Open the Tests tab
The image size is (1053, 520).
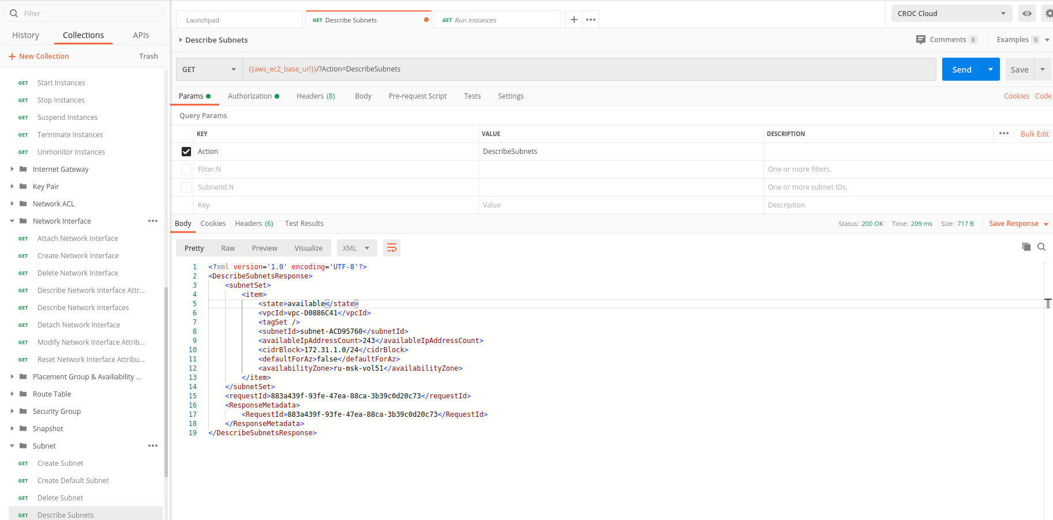[472, 96]
